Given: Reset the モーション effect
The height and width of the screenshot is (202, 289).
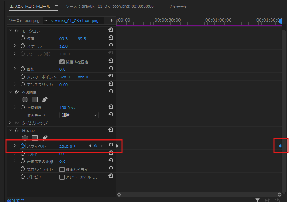Looking at the screenshot, I should point(111,31).
